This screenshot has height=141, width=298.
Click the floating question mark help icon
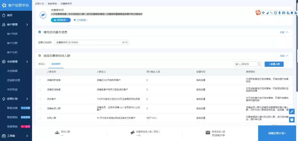point(292,120)
